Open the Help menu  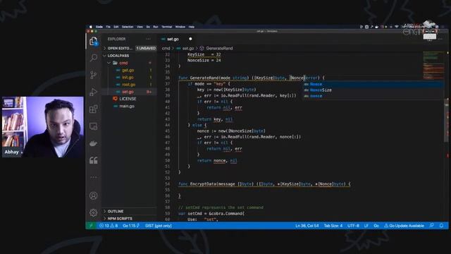click(x=191, y=27)
